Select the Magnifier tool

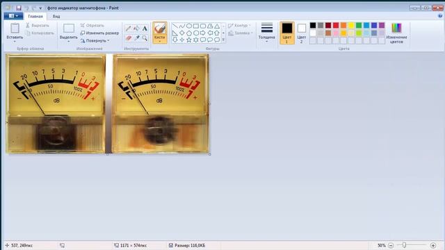click(x=145, y=37)
